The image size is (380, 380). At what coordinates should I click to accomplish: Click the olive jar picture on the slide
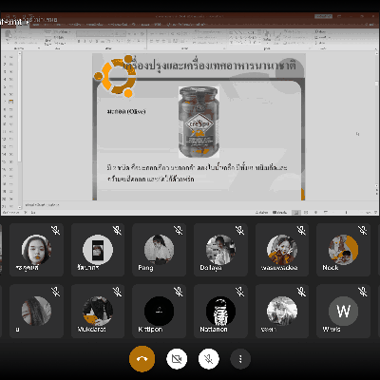(x=199, y=122)
